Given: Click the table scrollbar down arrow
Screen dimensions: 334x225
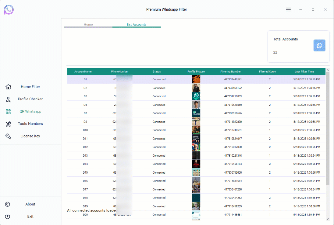Looking at the screenshot, I should (x=328, y=219).
